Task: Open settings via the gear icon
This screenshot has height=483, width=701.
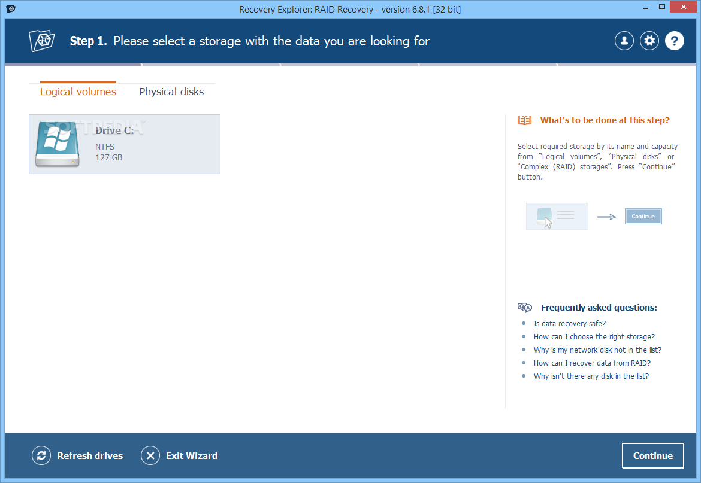Action: [x=649, y=41]
